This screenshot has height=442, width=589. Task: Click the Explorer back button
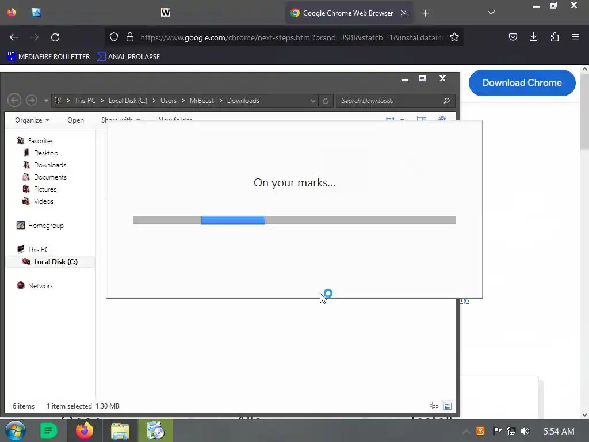(14, 100)
